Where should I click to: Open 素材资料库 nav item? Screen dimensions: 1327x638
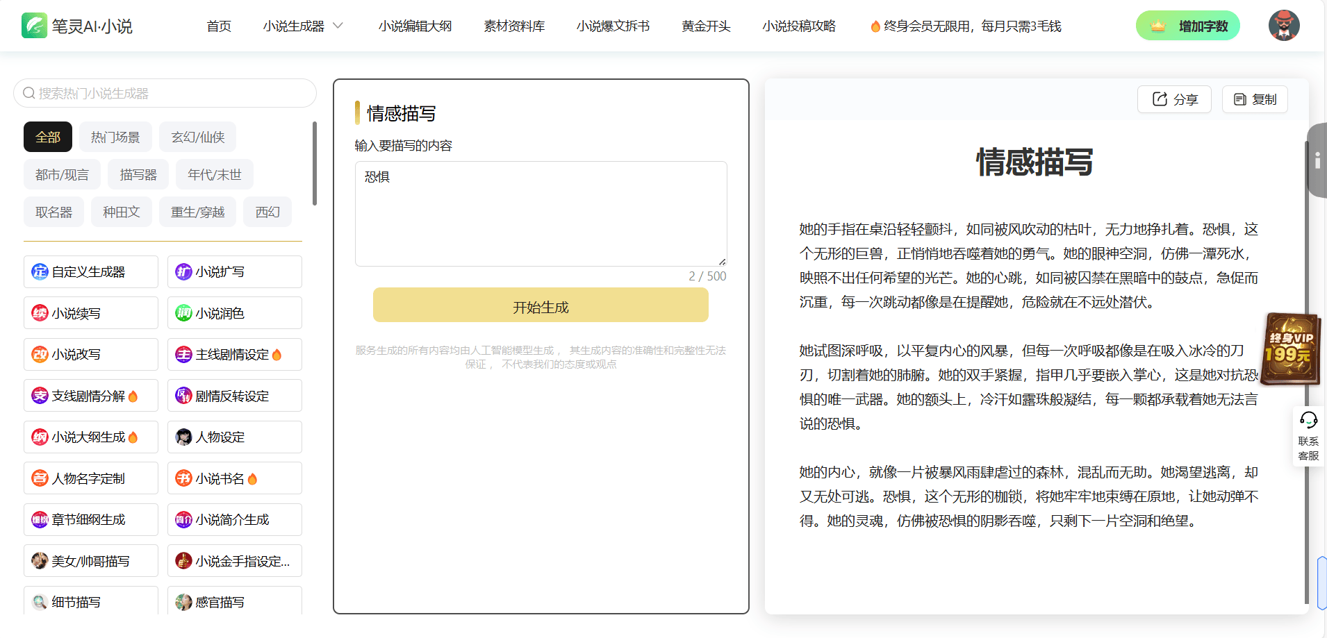pyautogui.click(x=514, y=26)
